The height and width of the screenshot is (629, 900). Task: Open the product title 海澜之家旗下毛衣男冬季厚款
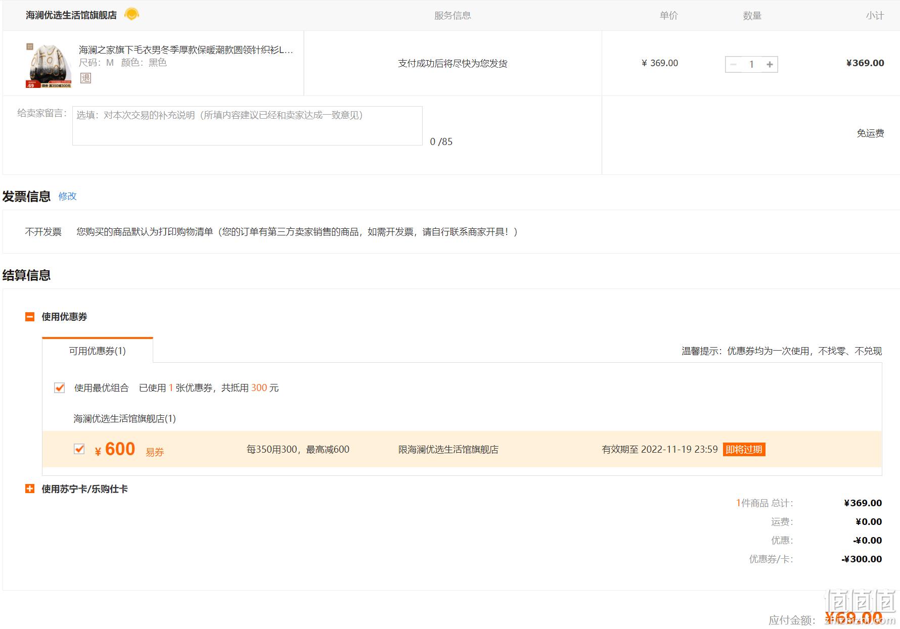click(x=186, y=50)
